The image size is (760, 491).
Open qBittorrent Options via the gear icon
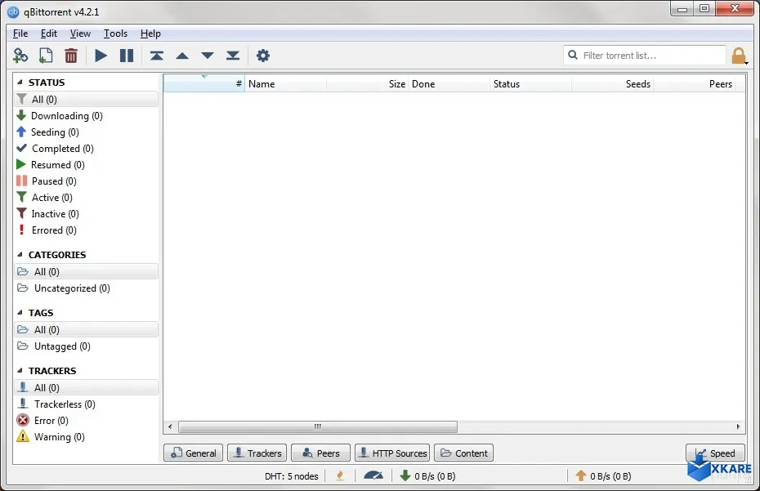(263, 55)
